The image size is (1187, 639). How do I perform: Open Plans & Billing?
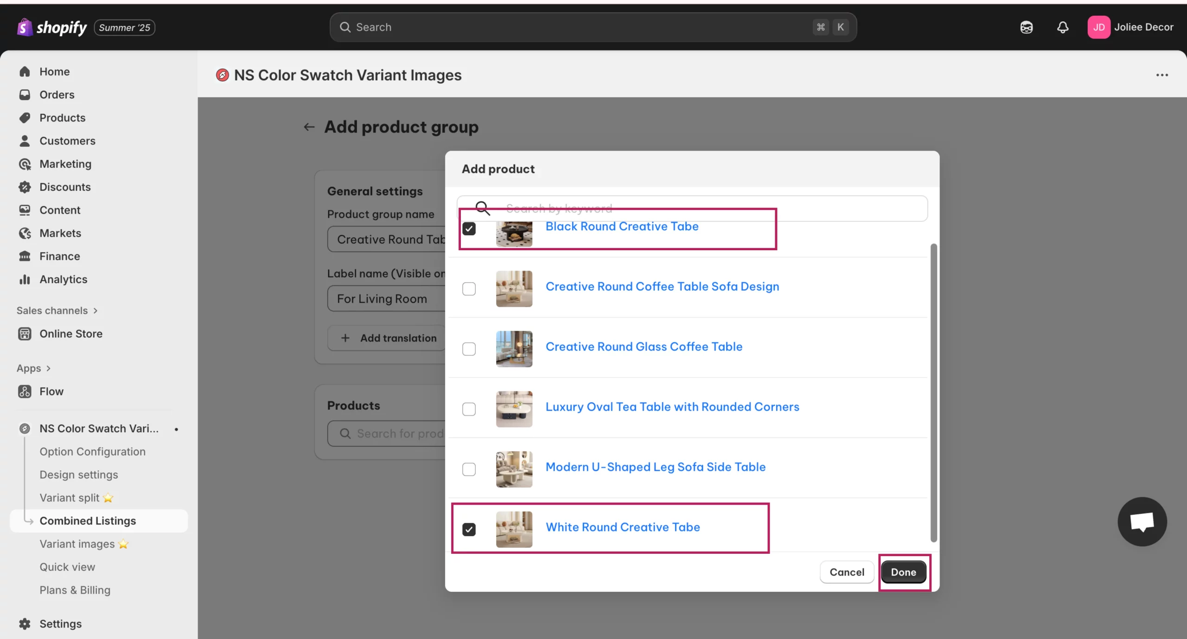pyautogui.click(x=75, y=590)
